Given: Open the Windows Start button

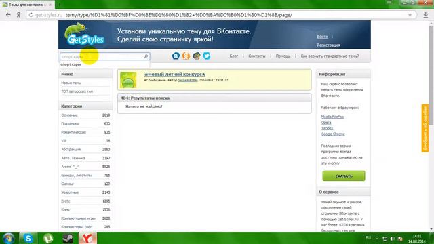Looking at the screenshot, I should [8, 238].
